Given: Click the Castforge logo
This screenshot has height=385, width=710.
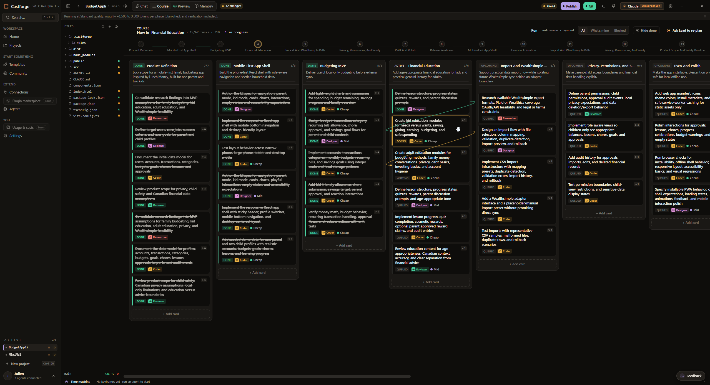Looking at the screenshot, I should (x=6, y=6).
